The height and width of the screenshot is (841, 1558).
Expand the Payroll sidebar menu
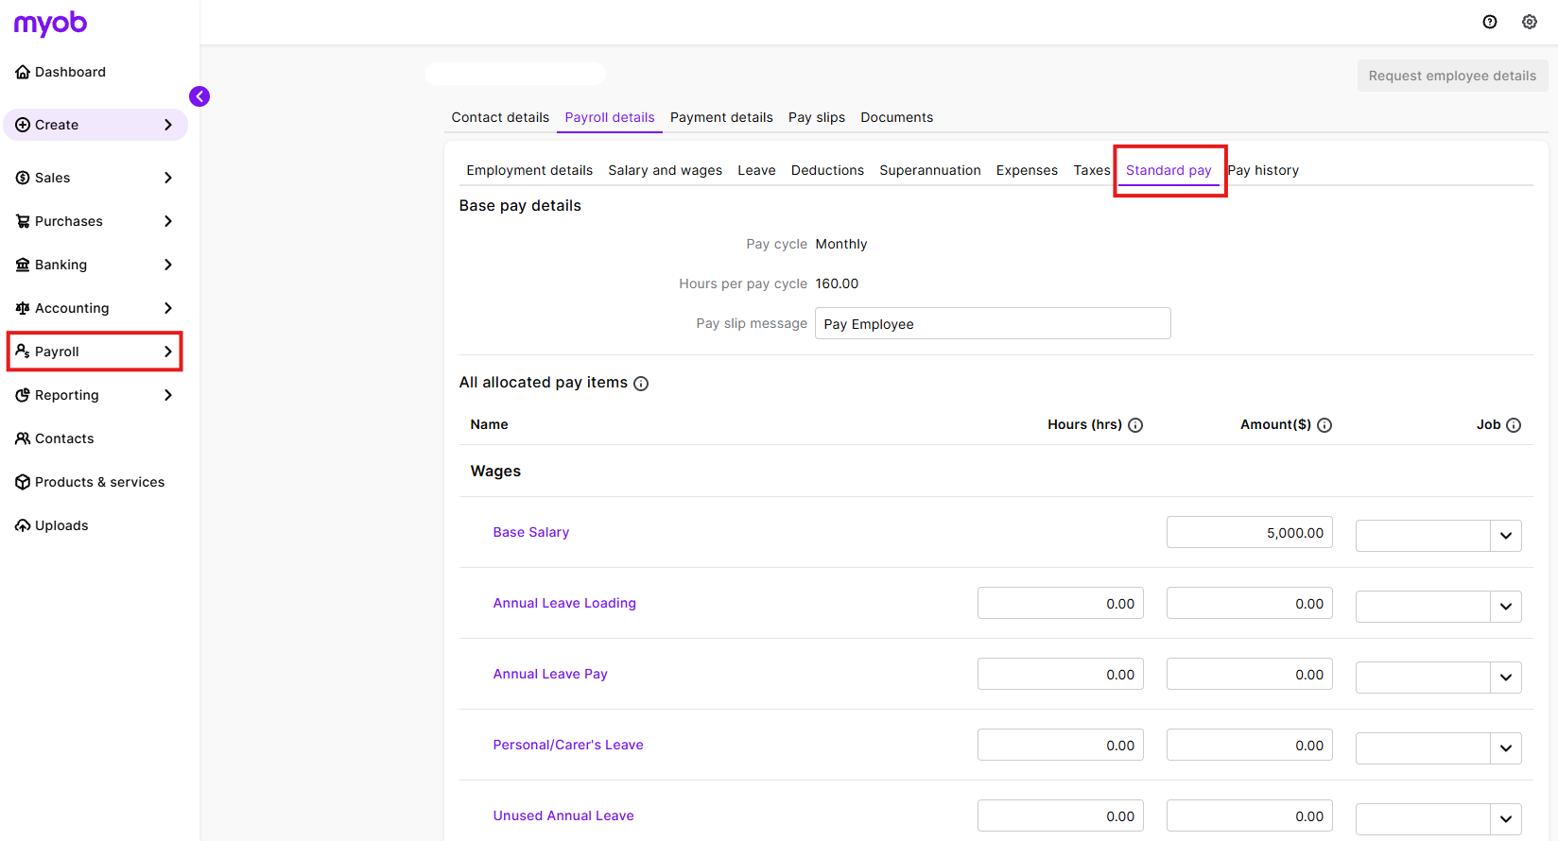click(x=95, y=352)
